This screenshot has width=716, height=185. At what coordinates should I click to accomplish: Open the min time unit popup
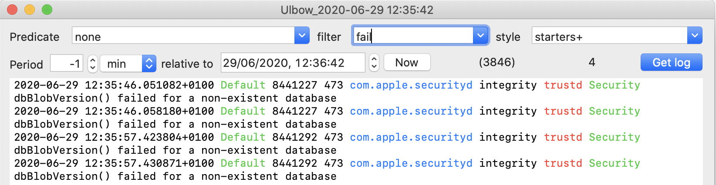(128, 63)
